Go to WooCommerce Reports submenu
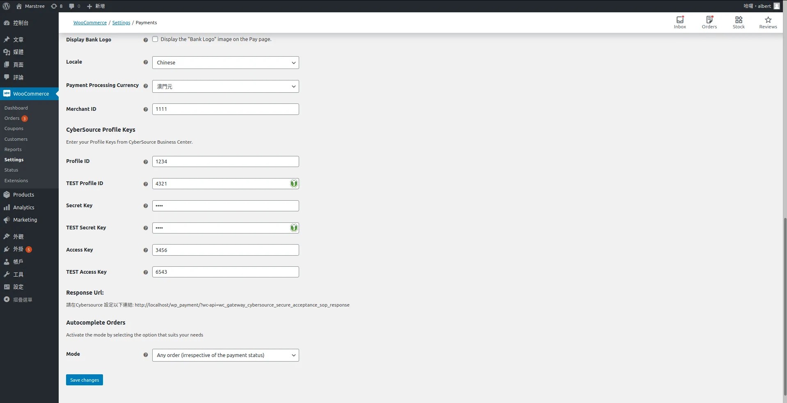Viewport: 787px width, 403px height. (x=13, y=149)
